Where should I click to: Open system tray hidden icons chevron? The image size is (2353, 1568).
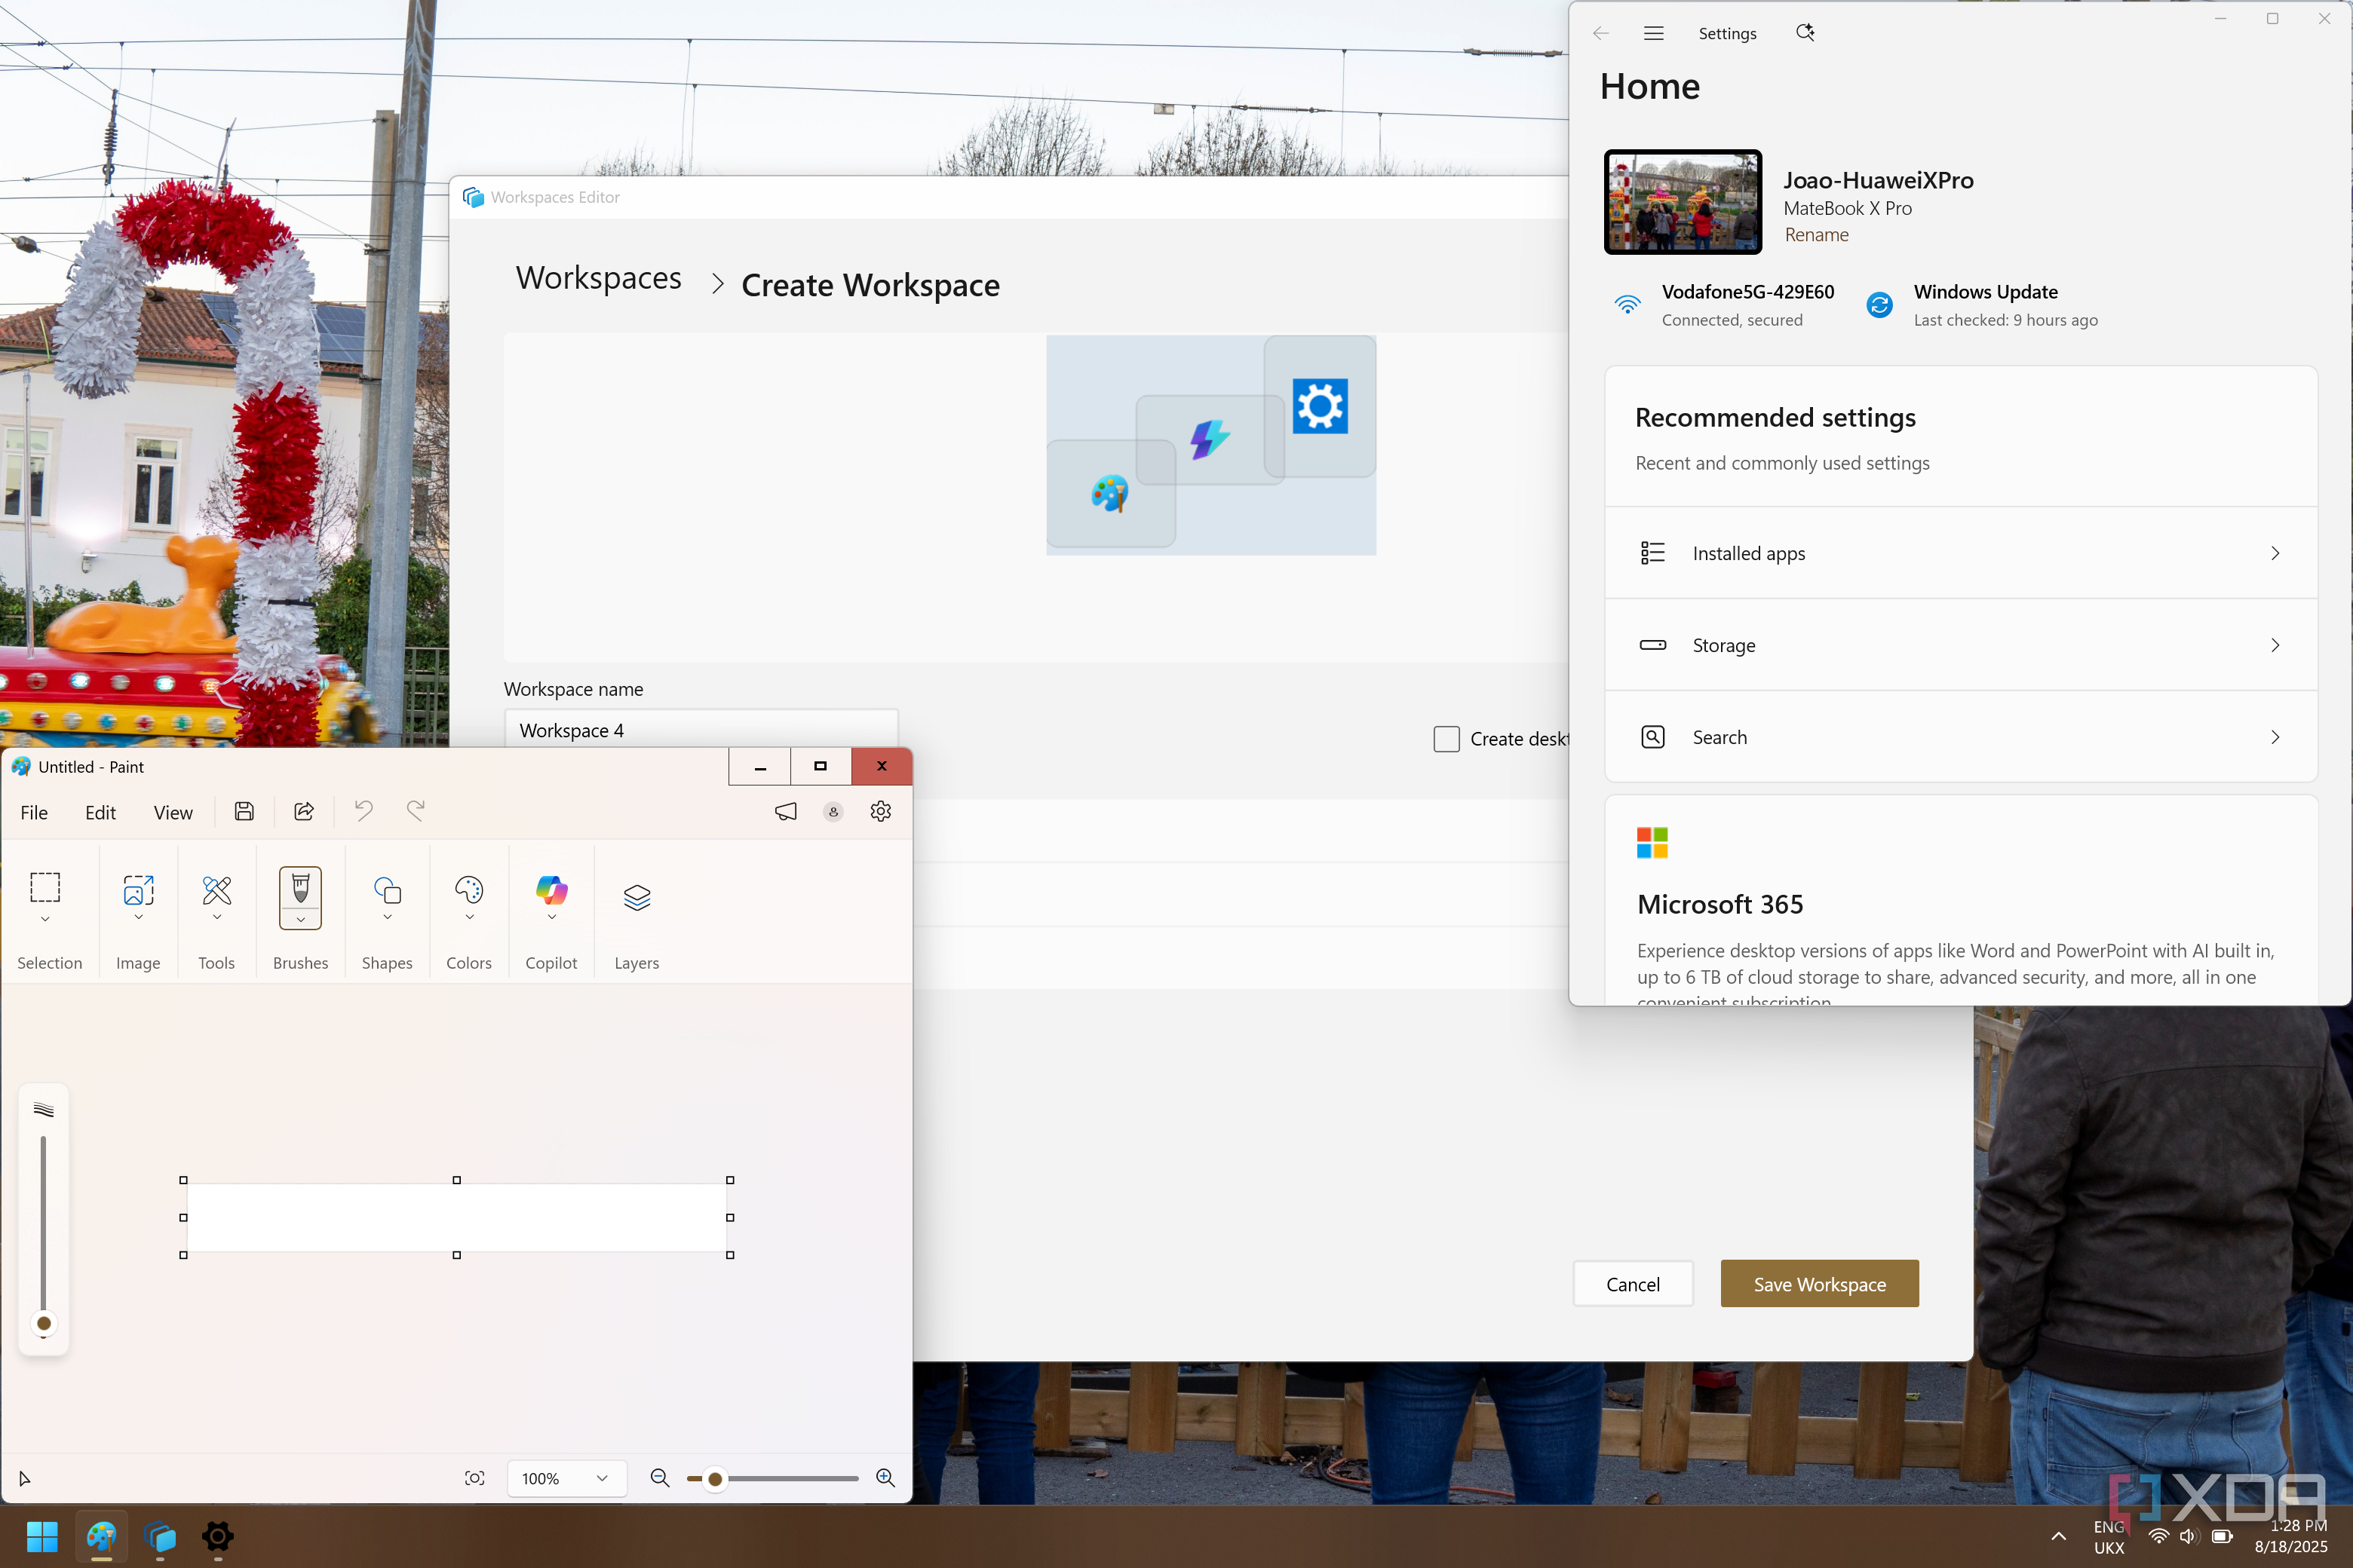pyautogui.click(x=2058, y=1536)
